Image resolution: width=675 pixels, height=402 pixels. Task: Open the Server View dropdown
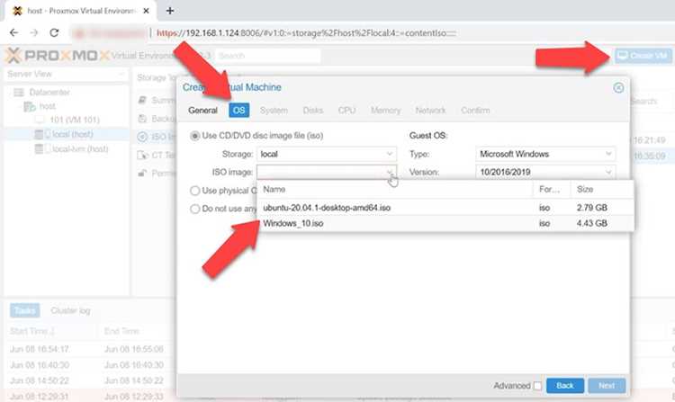click(x=66, y=74)
